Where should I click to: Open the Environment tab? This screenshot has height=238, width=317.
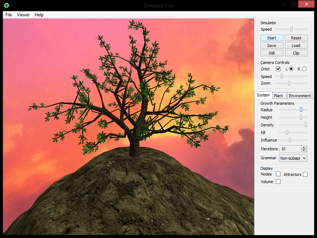coord(299,96)
